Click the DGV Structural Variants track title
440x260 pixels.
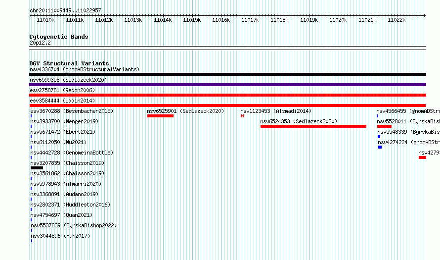click(69, 63)
